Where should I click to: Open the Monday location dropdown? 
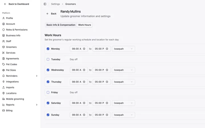123,49
